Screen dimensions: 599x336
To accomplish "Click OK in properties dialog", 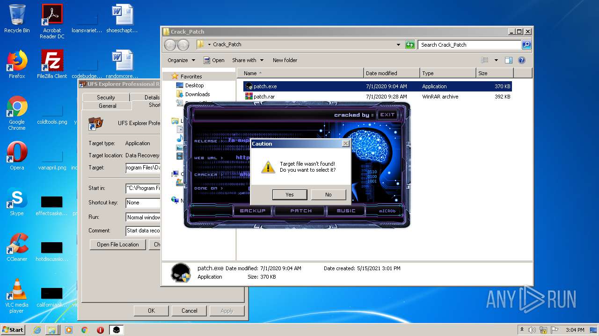I will pos(151,311).
